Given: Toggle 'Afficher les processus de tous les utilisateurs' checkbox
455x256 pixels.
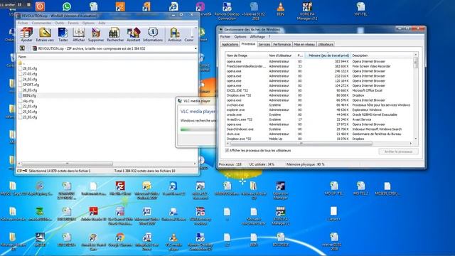Looking at the screenshot, I should click(227, 150).
